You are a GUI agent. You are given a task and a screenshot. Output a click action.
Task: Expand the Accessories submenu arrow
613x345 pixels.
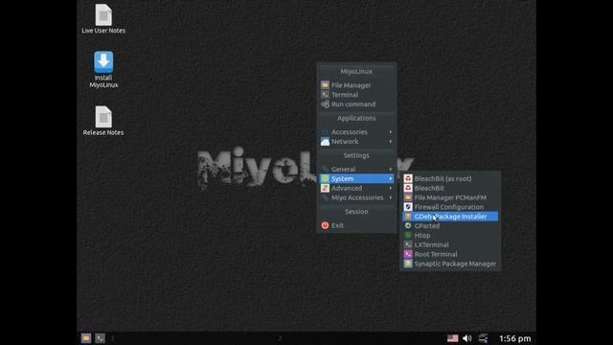pyautogui.click(x=391, y=132)
